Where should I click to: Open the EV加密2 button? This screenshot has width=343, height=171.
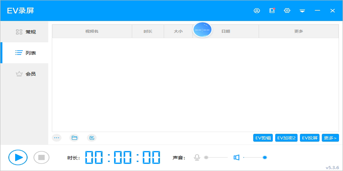pyautogui.click(x=286, y=138)
